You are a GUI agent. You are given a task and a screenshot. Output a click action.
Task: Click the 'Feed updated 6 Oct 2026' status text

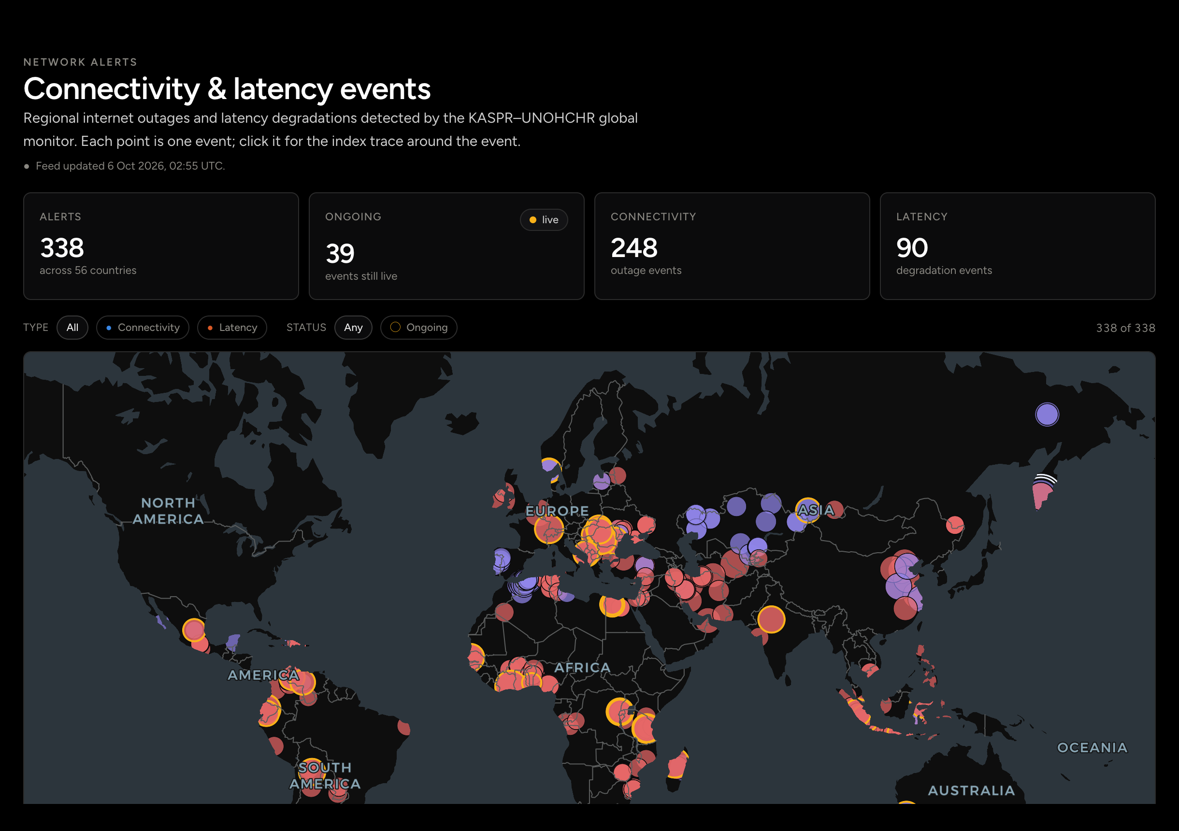(130, 166)
